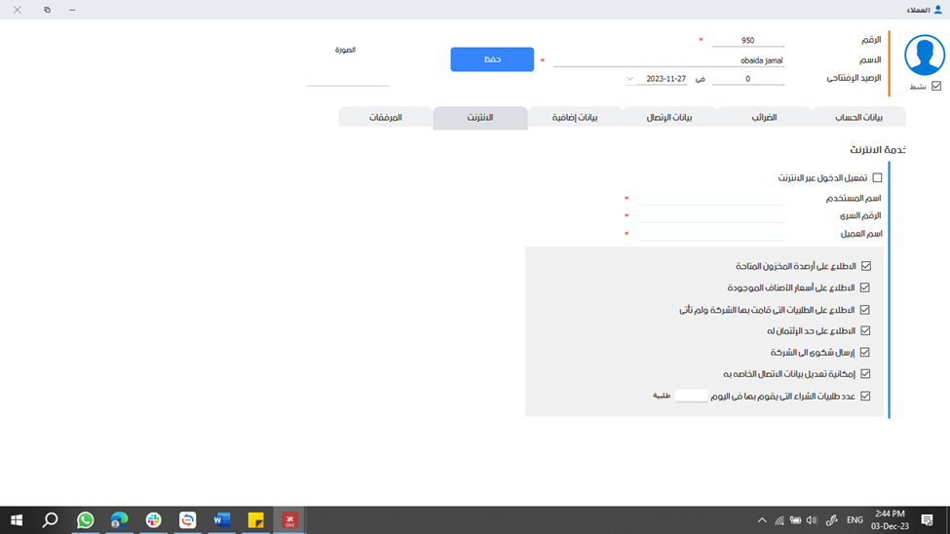Restore the window using title bar button

(x=47, y=10)
